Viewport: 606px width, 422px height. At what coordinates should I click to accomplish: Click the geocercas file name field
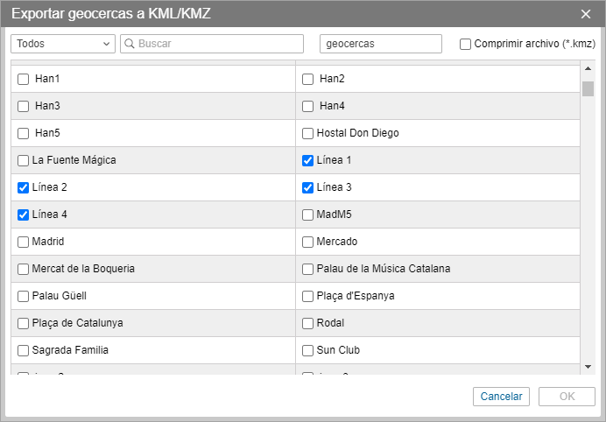(x=381, y=44)
